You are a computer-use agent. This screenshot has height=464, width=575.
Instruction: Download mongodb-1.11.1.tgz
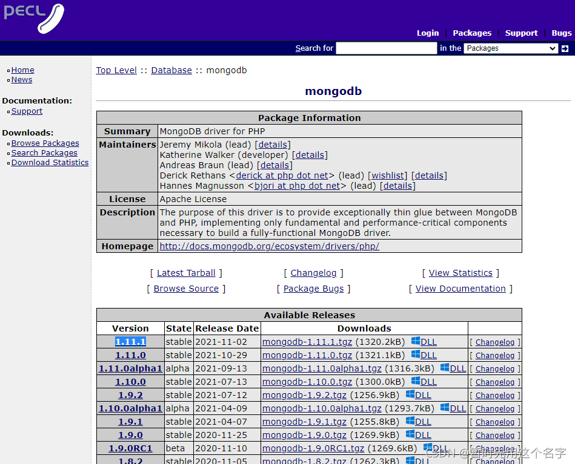click(x=307, y=342)
